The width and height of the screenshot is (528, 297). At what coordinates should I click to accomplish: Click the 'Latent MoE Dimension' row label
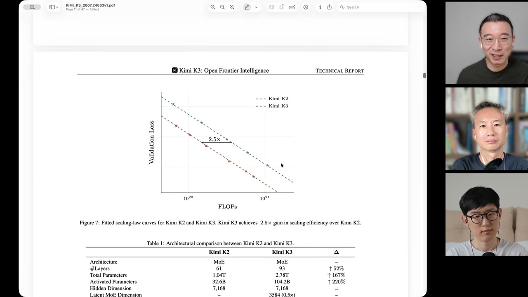point(116,295)
